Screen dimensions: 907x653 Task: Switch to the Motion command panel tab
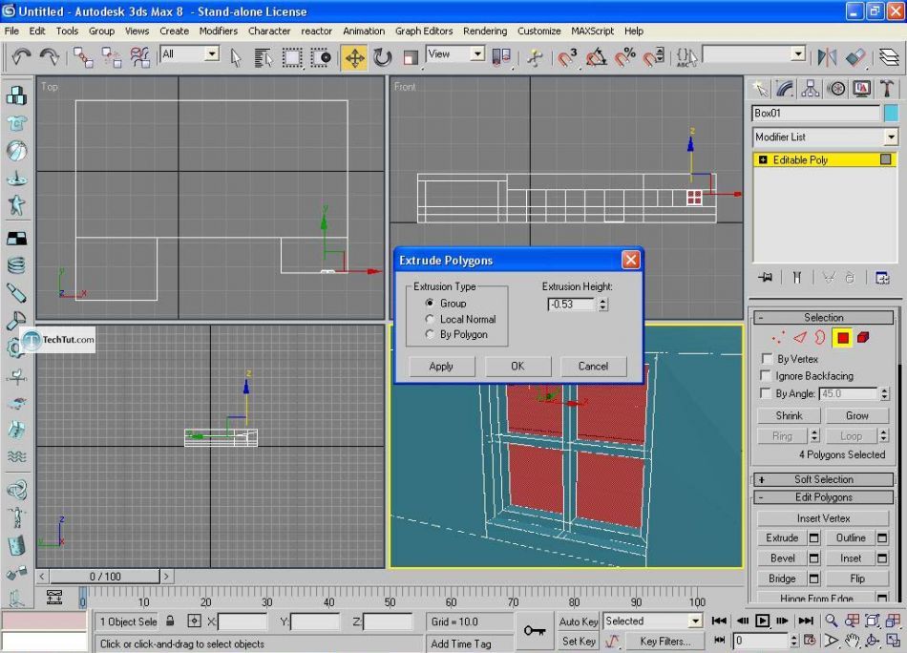835,89
